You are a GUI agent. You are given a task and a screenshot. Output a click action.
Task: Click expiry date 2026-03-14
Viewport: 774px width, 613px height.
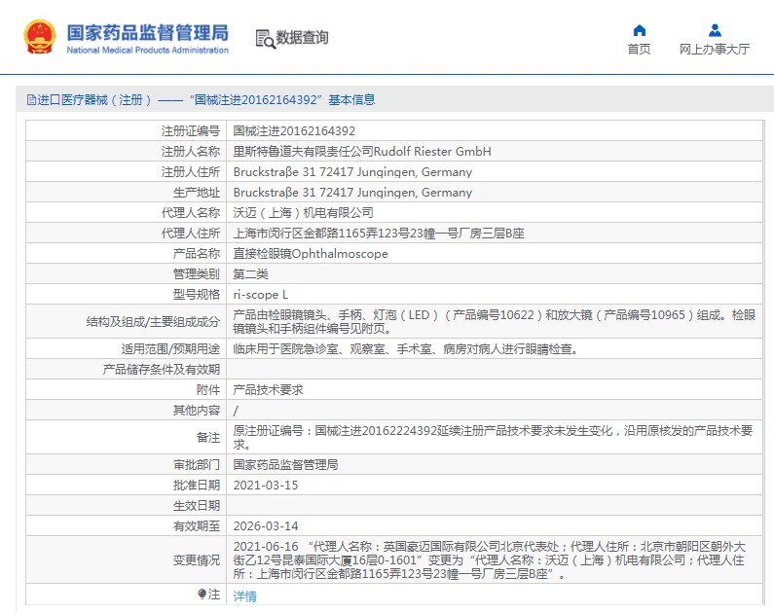click(x=266, y=526)
